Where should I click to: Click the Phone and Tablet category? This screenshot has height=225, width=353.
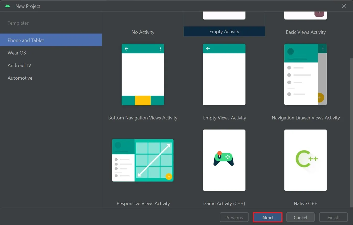click(25, 40)
